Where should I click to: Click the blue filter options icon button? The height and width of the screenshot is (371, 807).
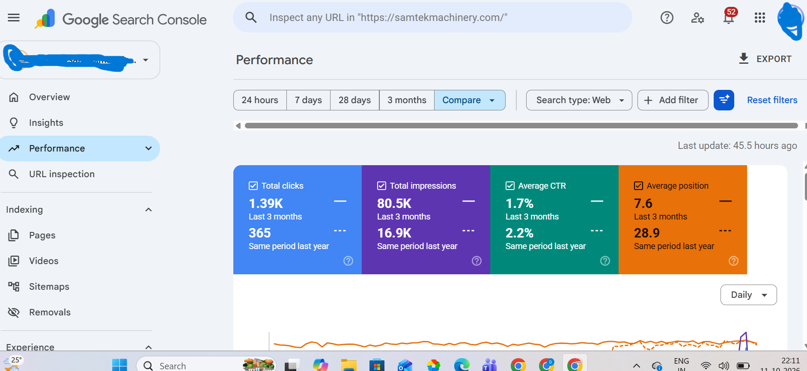point(724,100)
